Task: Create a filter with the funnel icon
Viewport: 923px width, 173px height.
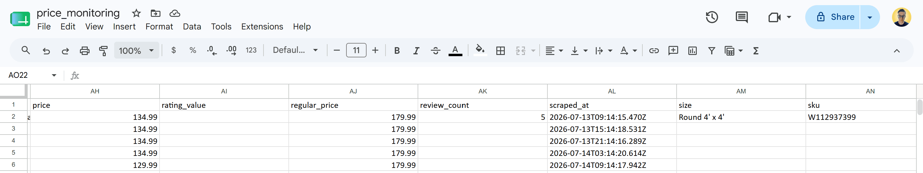Action: pyautogui.click(x=711, y=50)
